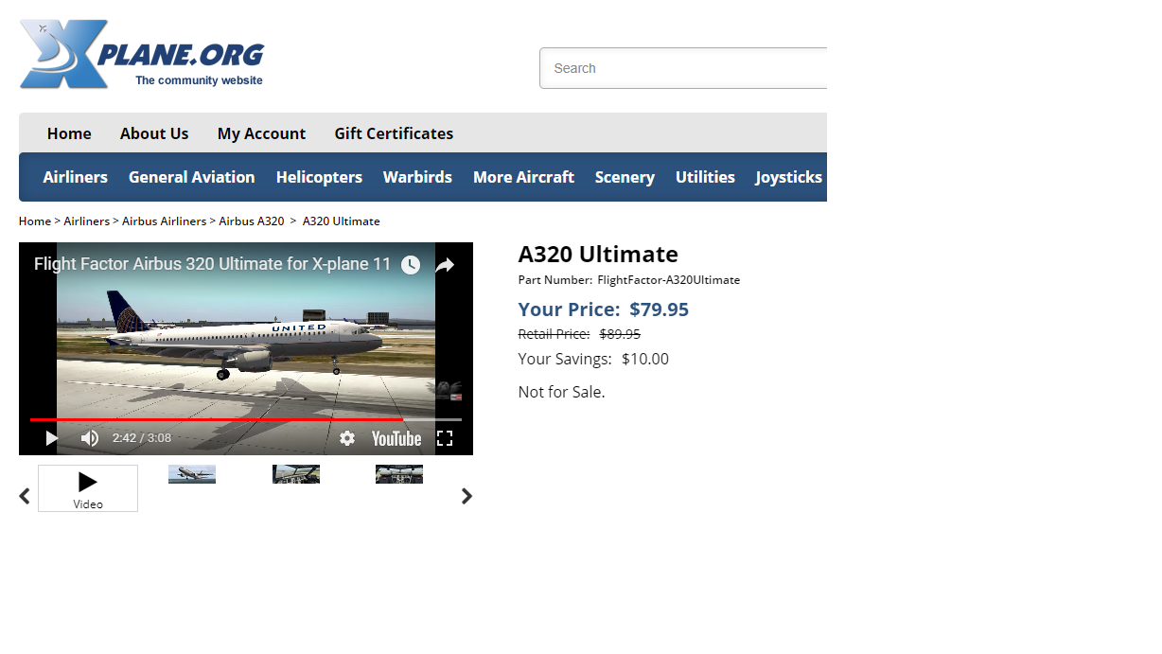Viewport: 1162px width, 654px height.
Task: Open the About Us page
Action: (x=154, y=133)
